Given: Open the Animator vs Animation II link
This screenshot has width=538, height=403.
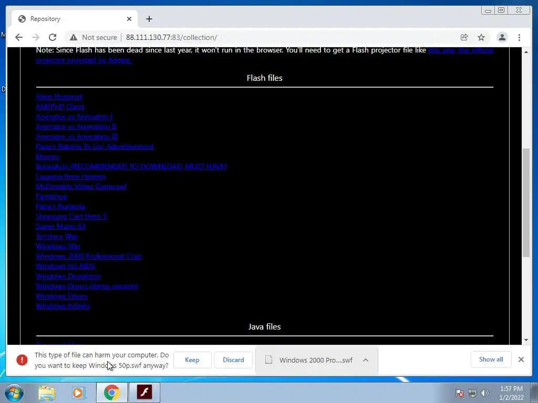Looking at the screenshot, I should (76, 126).
